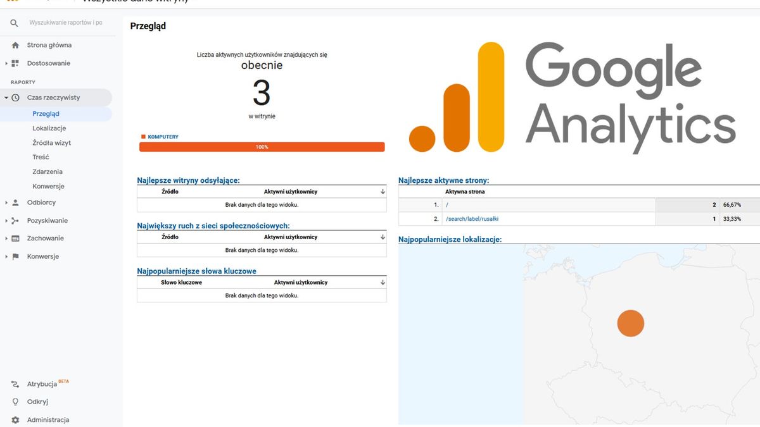Viewport: 760px width, 427px height.
Task: Click the orange KOMPUTERY 100% bar
Action: tap(262, 147)
